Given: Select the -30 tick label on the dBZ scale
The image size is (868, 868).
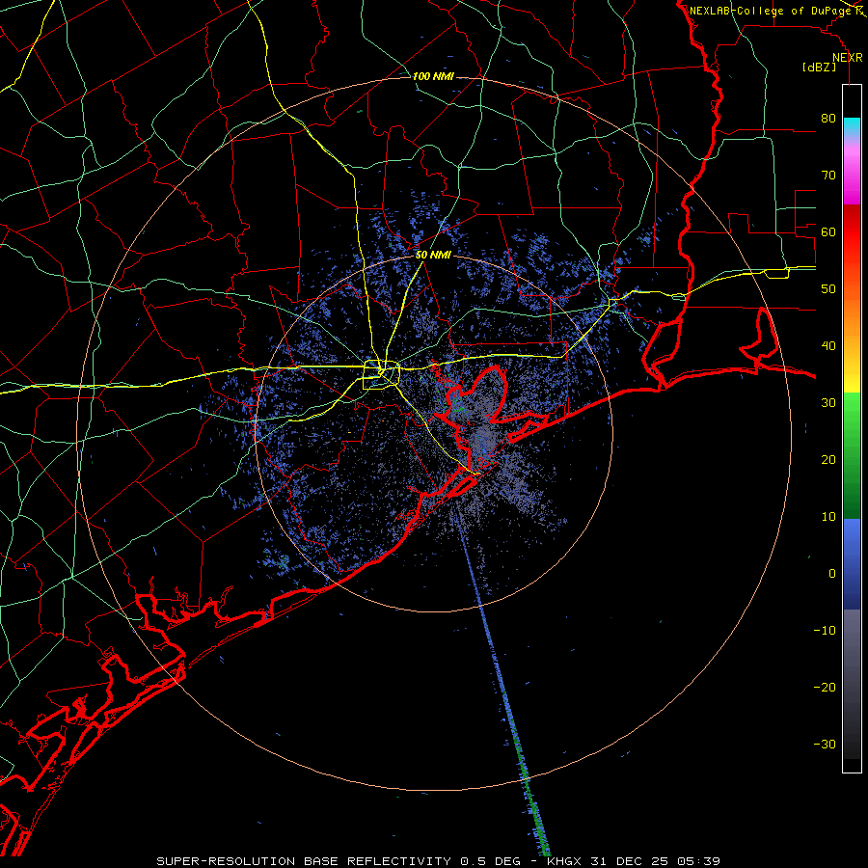Looking at the screenshot, I should point(825,744).
